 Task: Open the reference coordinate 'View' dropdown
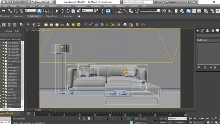pos(87,10)
